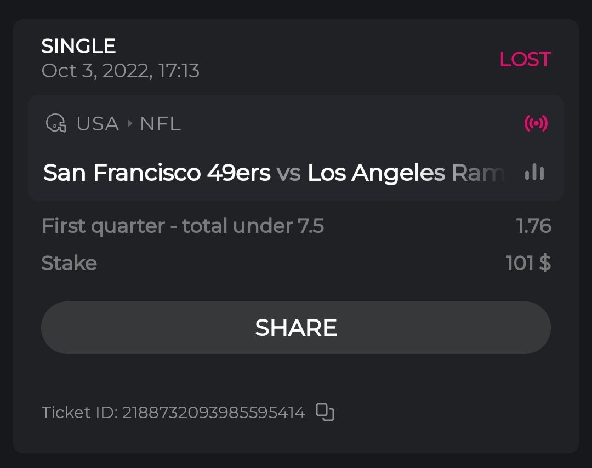This screenshot has height=468, width=592.
Task: Select the USA country label
Action: point(98,124)
